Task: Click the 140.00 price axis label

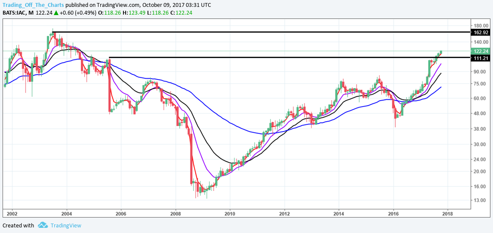Action: (481, 42)
